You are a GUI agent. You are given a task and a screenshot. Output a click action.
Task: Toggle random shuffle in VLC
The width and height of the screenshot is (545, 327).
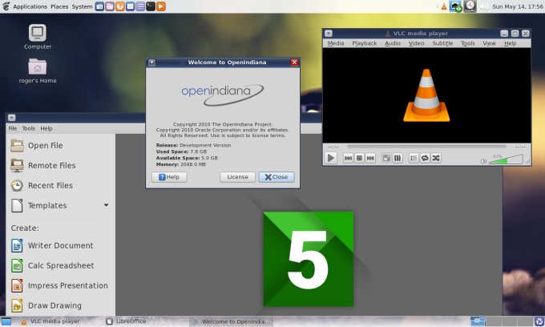point(435,159)
